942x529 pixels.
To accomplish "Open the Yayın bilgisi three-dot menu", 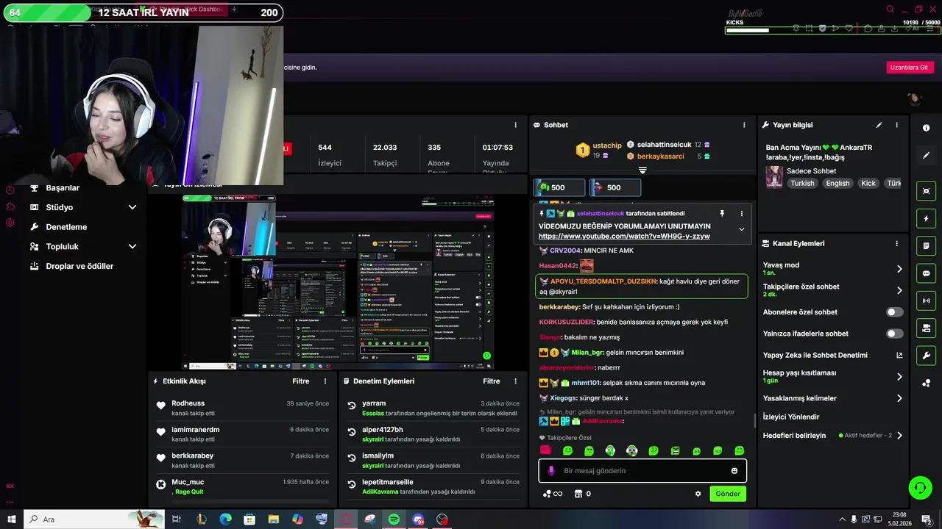I will (x=896, y=125).
